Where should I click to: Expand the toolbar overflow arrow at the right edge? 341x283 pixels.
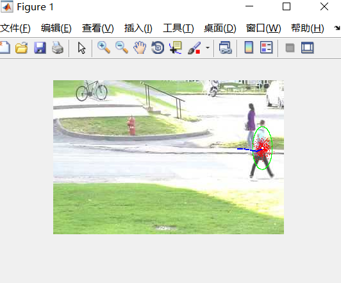click(337, 28)
